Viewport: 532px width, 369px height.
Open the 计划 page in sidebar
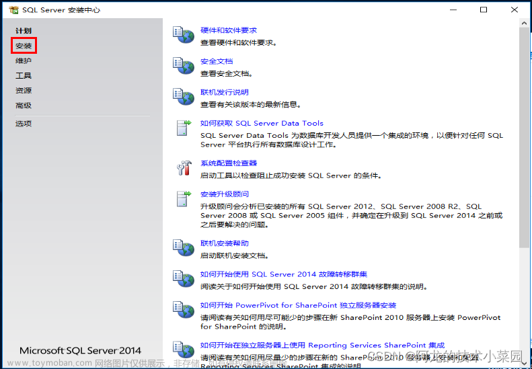click(x=24, y=30)
